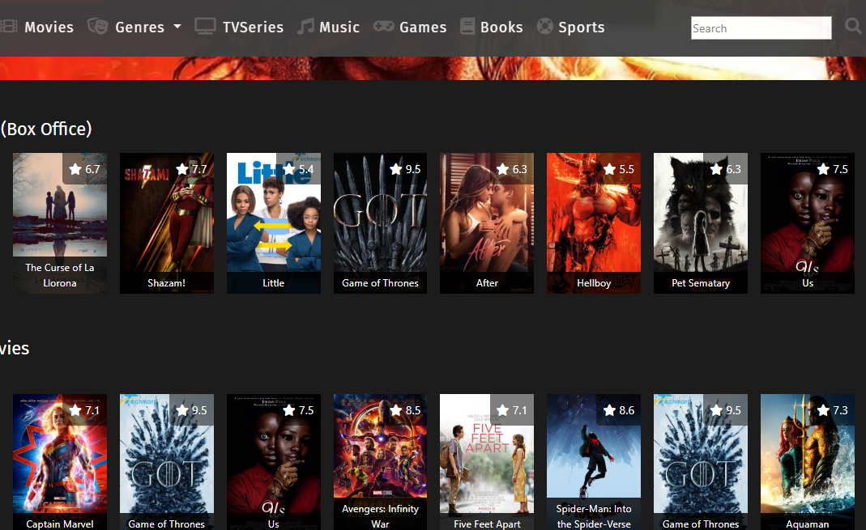Click the music note icon
The width and height of the screenshot is (866, 530).
[305, 27]
